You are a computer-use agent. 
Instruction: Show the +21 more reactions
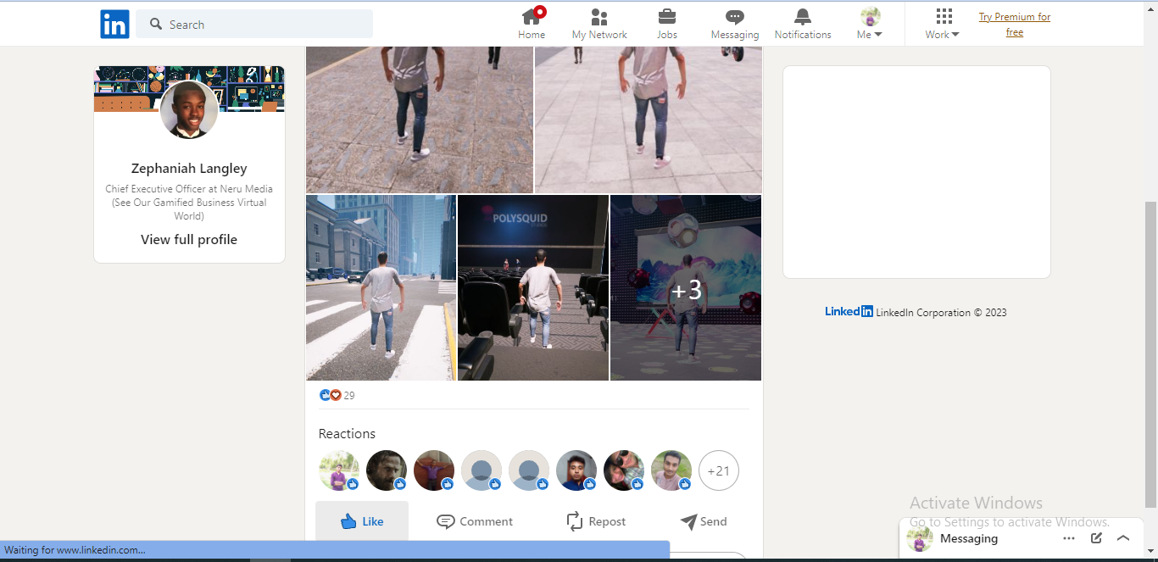pyautogui.click(x=719, y=470)
